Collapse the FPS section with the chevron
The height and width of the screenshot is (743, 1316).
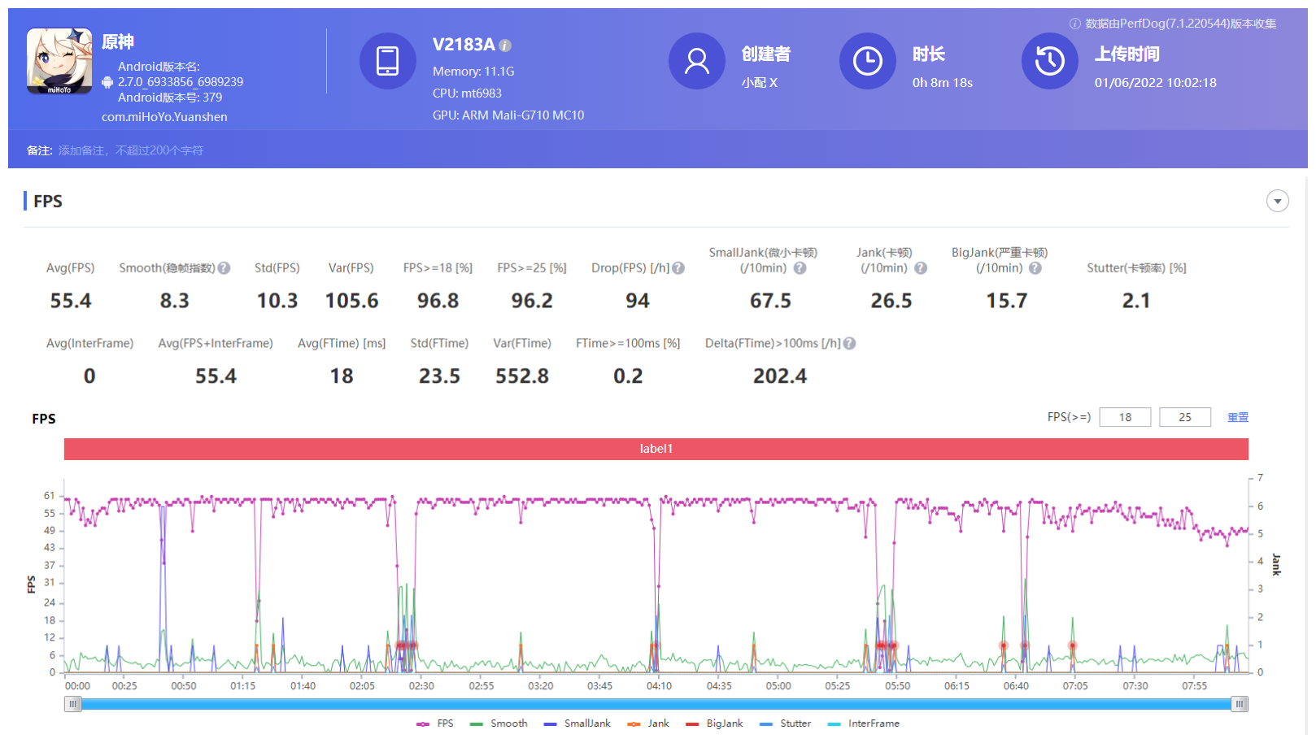pos(1277,201)
